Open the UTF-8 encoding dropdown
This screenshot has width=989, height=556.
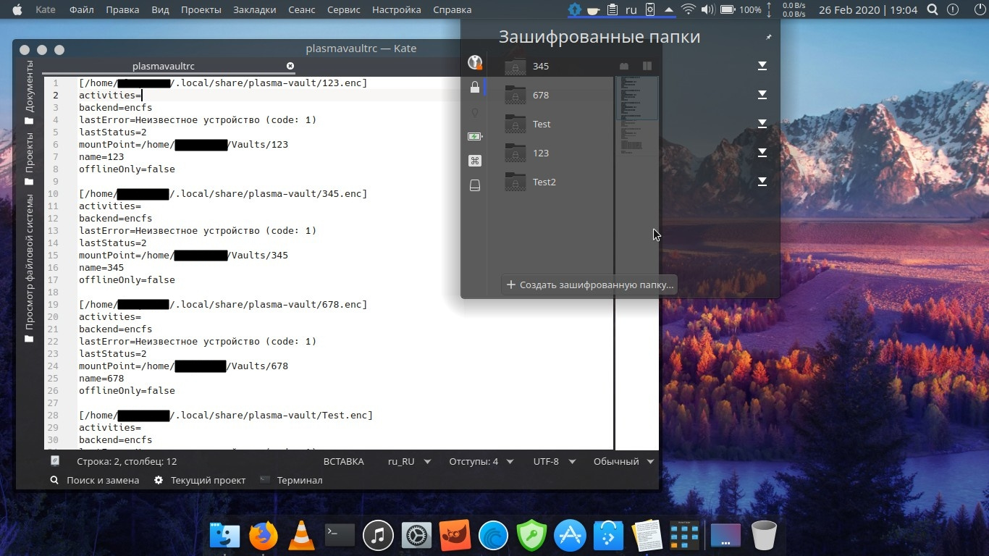tap(555, 461)
